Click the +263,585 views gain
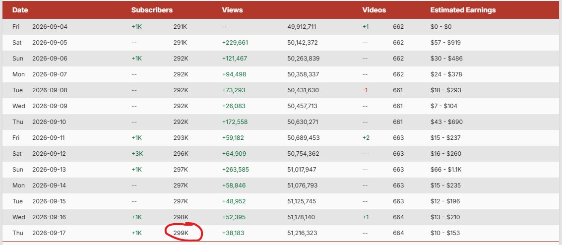Screen dimensions: 562x245 point(236,170)
